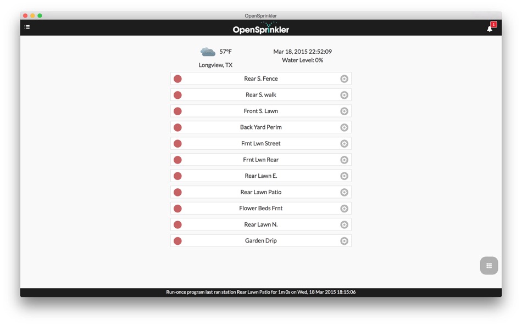Screen dimensions: 522x326
Task: Open settings gear for Flower Beds Frnt
Action: point(344,209)
